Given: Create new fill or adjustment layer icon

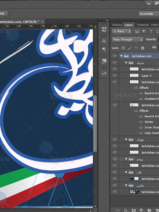Looking at the screenshot, I should point(142,210).
